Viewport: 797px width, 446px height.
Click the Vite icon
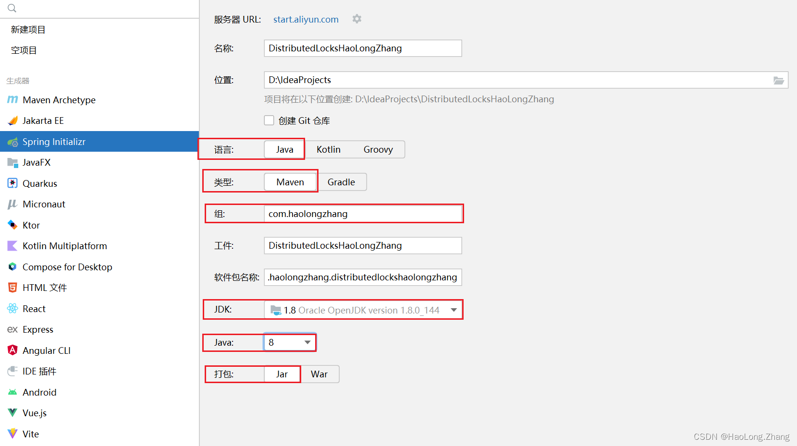coord(12,434)
